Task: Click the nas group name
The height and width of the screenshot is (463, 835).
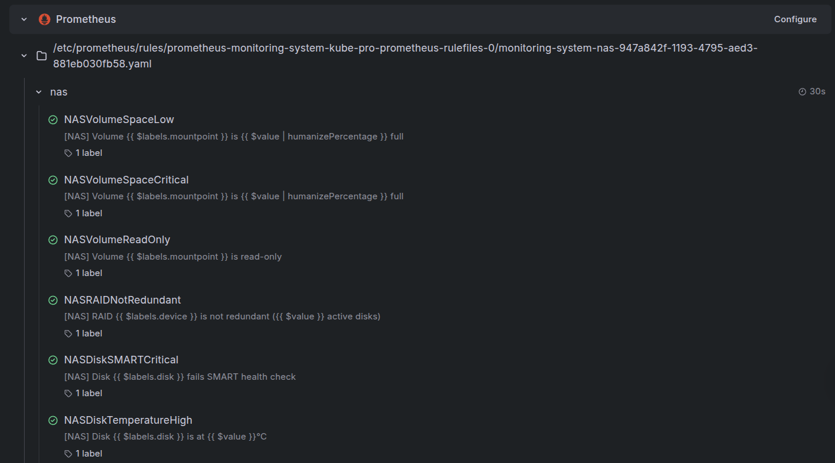Action: click(x=59, y=92)
